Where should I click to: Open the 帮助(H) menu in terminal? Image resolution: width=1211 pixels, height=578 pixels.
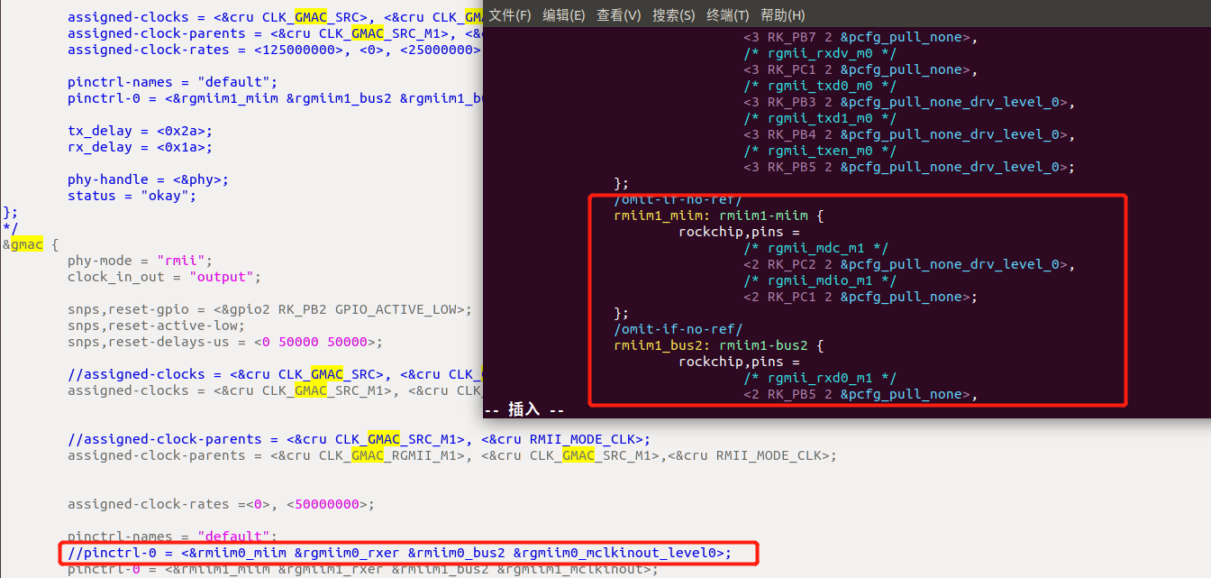[783, 15]
